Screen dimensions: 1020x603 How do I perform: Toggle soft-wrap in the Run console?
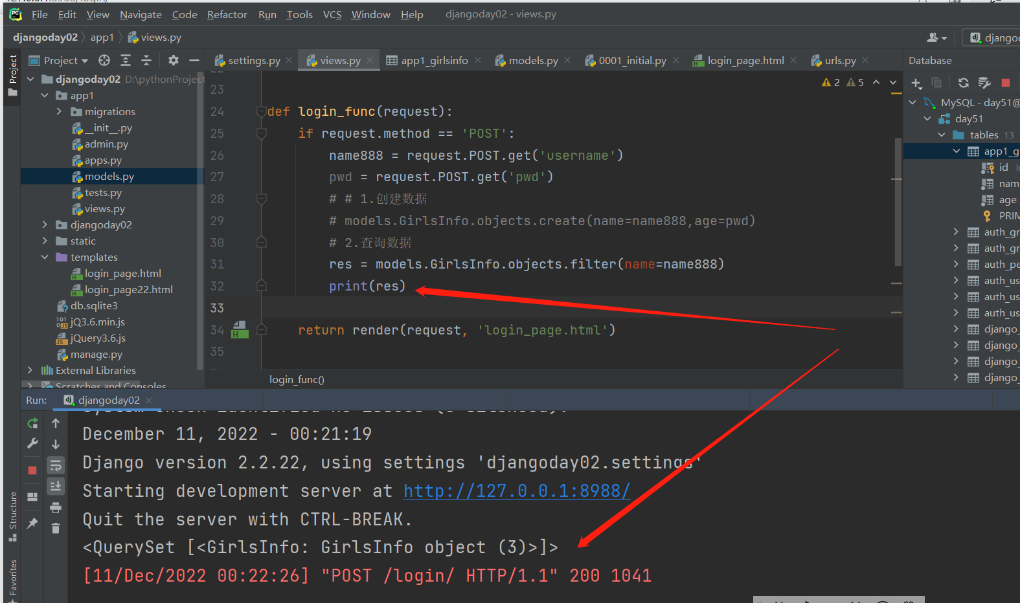tap(56, 465)
